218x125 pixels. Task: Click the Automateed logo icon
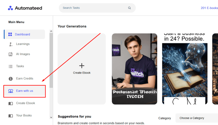point(10,8)
